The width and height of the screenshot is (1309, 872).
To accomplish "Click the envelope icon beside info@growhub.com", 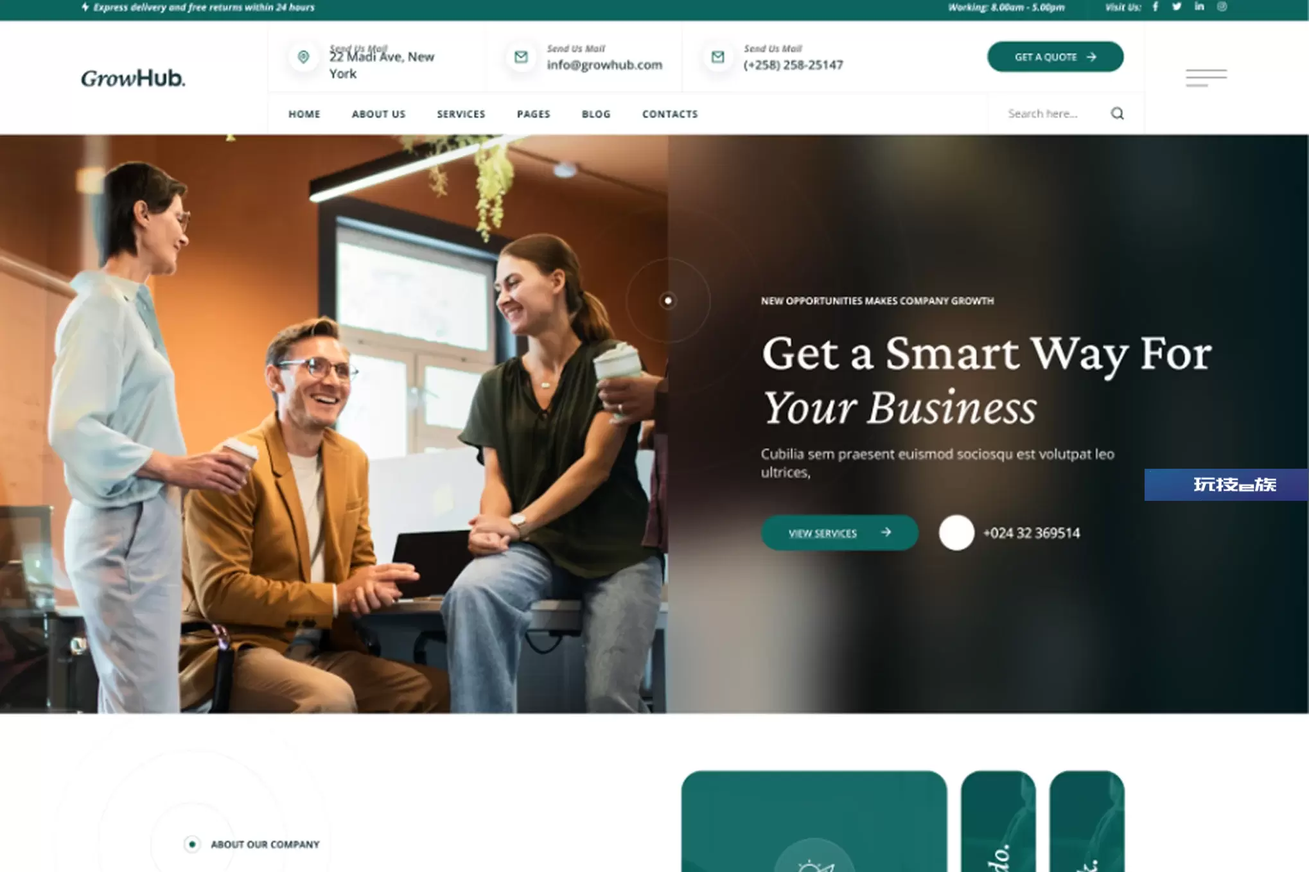I will coord(521,57).
